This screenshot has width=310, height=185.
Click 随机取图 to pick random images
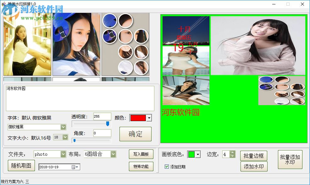tap(21, 165)
